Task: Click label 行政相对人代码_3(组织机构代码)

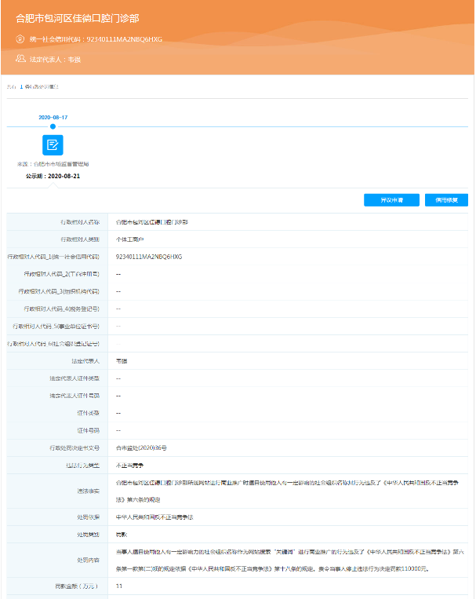Action: pyautogui.click(x=59, y=291)
